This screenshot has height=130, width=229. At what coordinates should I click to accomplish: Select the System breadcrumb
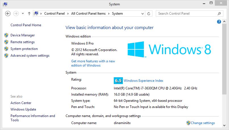(117, 14)
